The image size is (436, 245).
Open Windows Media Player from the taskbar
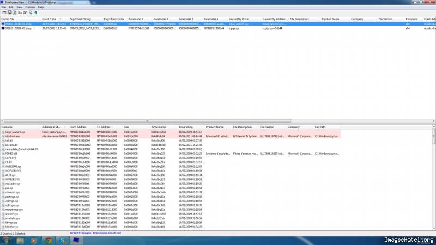[34, 241]
